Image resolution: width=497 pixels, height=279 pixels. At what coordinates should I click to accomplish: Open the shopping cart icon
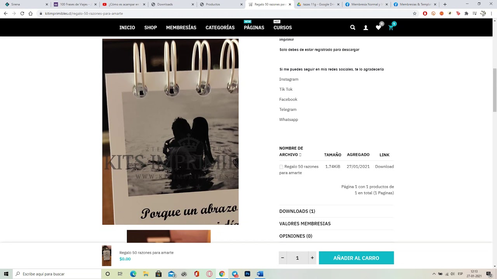pos(391,28)
